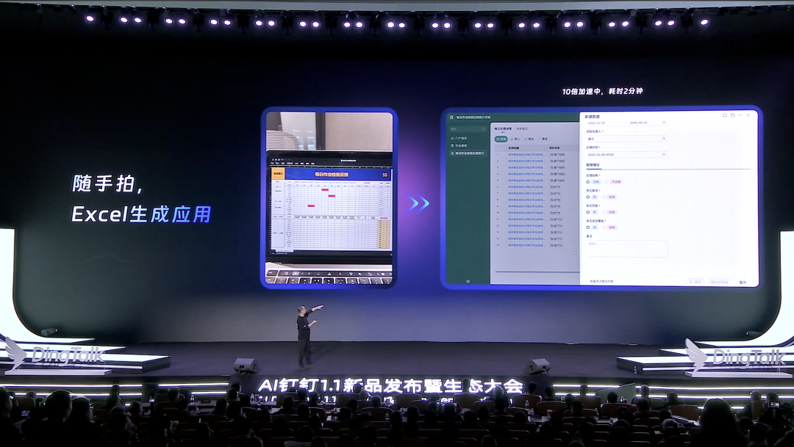The image size is (794, 447).
Task: Close the 新建数据 dialog
Action: pos(748,115)
